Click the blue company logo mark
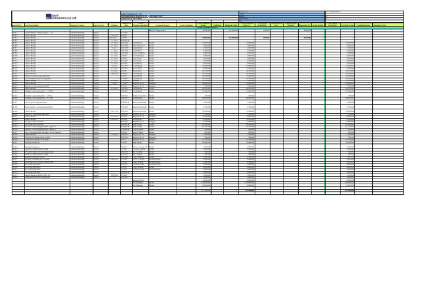This screenshot has height=303, width=428. click(x=48, y=16)
